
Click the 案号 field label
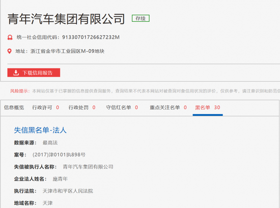tap(20, 155)
